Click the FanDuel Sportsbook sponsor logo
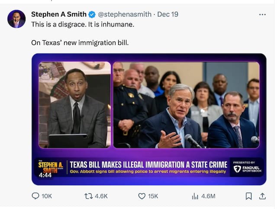The width and height of the screenshot is (277, 209). (x=246, y=167)
